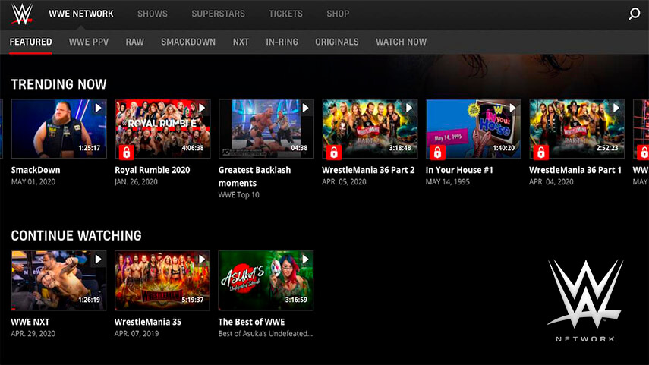Switch to the Originals tab

[x=337, y=42]
